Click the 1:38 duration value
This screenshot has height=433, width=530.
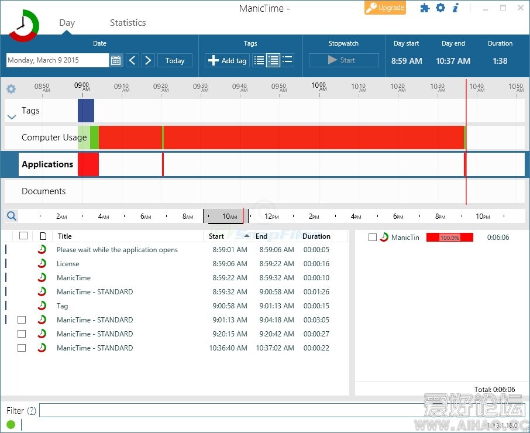click(500, 61)
